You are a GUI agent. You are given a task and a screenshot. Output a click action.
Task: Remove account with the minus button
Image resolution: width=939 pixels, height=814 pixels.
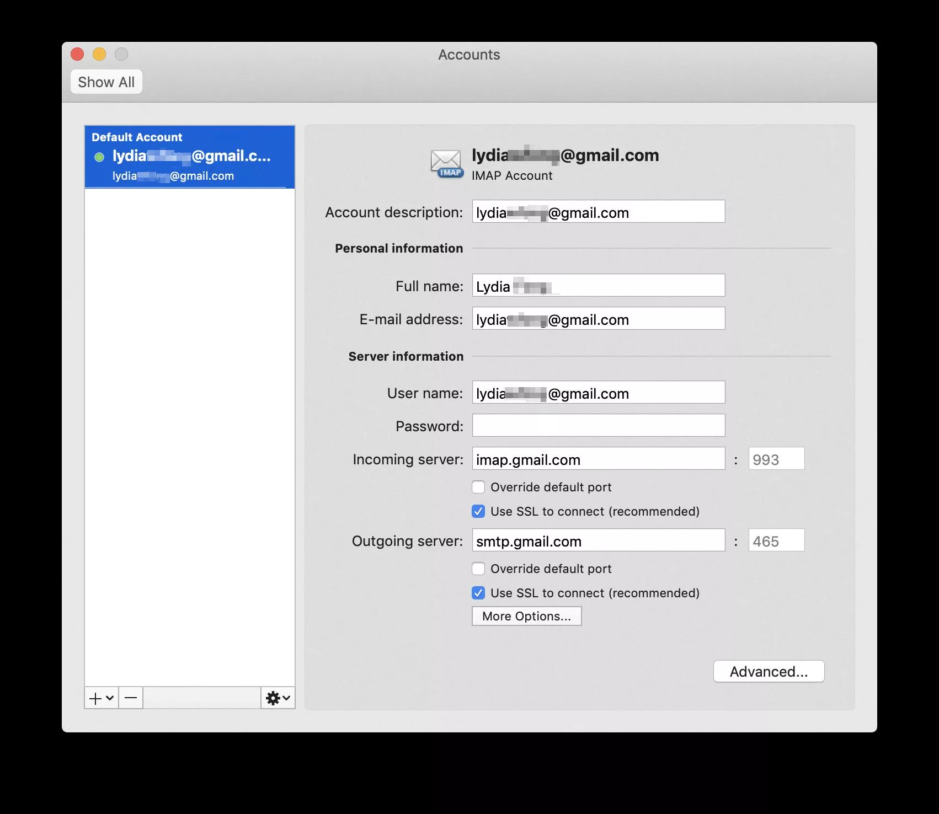[x=131, y=698]
